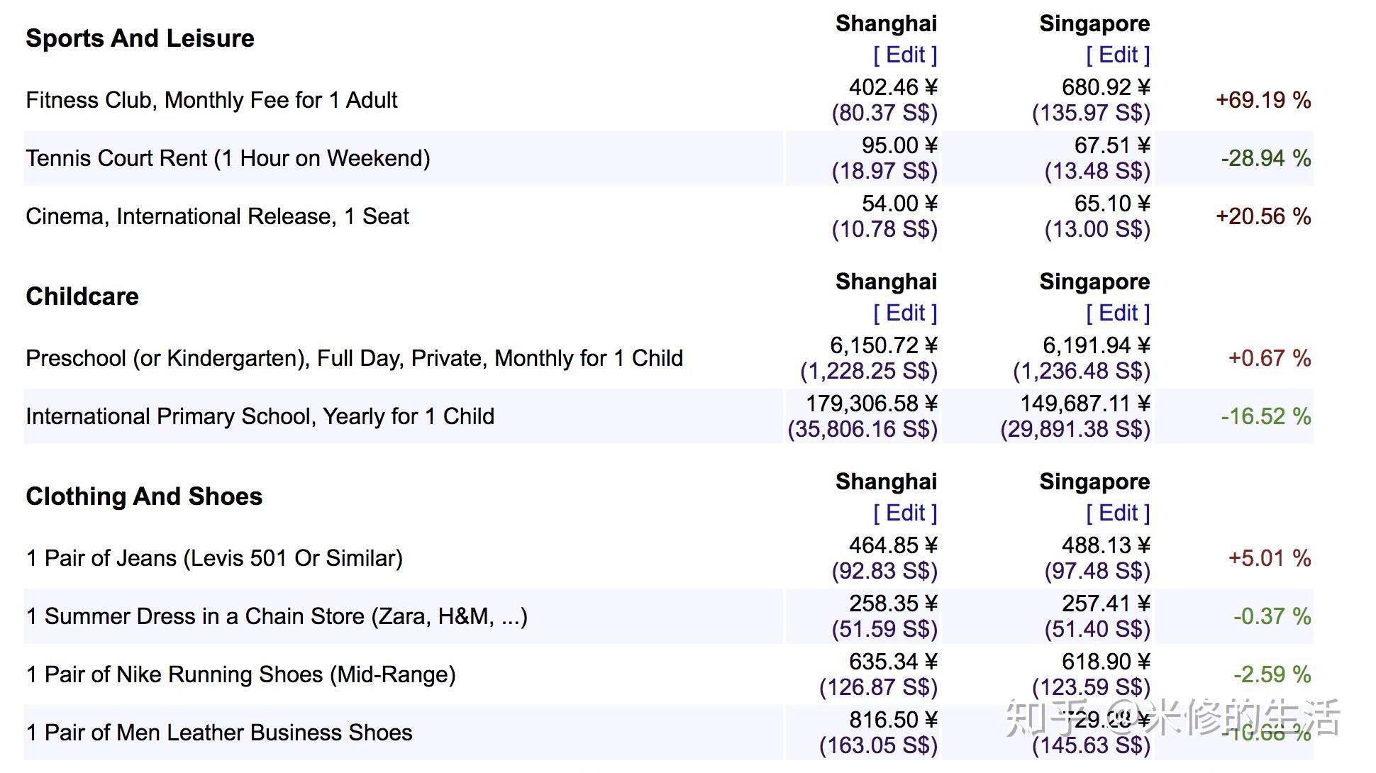Open Shanghai Edit link in Childcare section
1376x773 pixels.
pyautogui.click(x=905, y=313)
